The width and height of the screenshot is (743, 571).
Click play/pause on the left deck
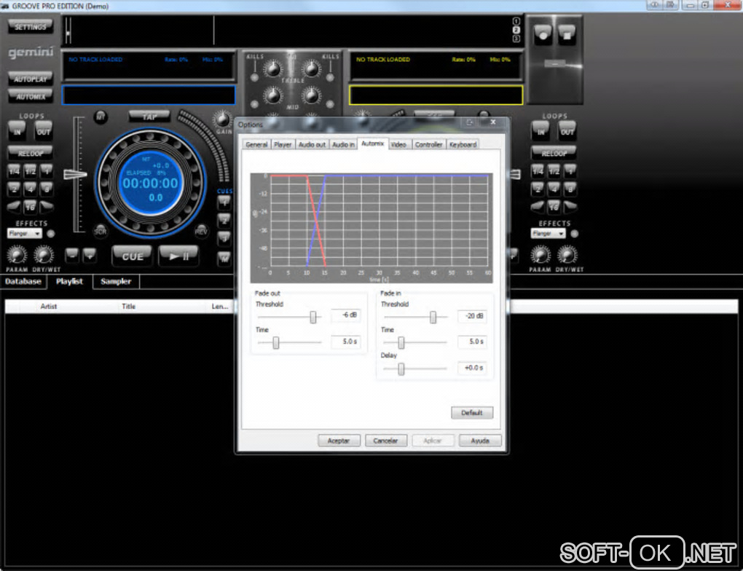(x=178, y=256)
